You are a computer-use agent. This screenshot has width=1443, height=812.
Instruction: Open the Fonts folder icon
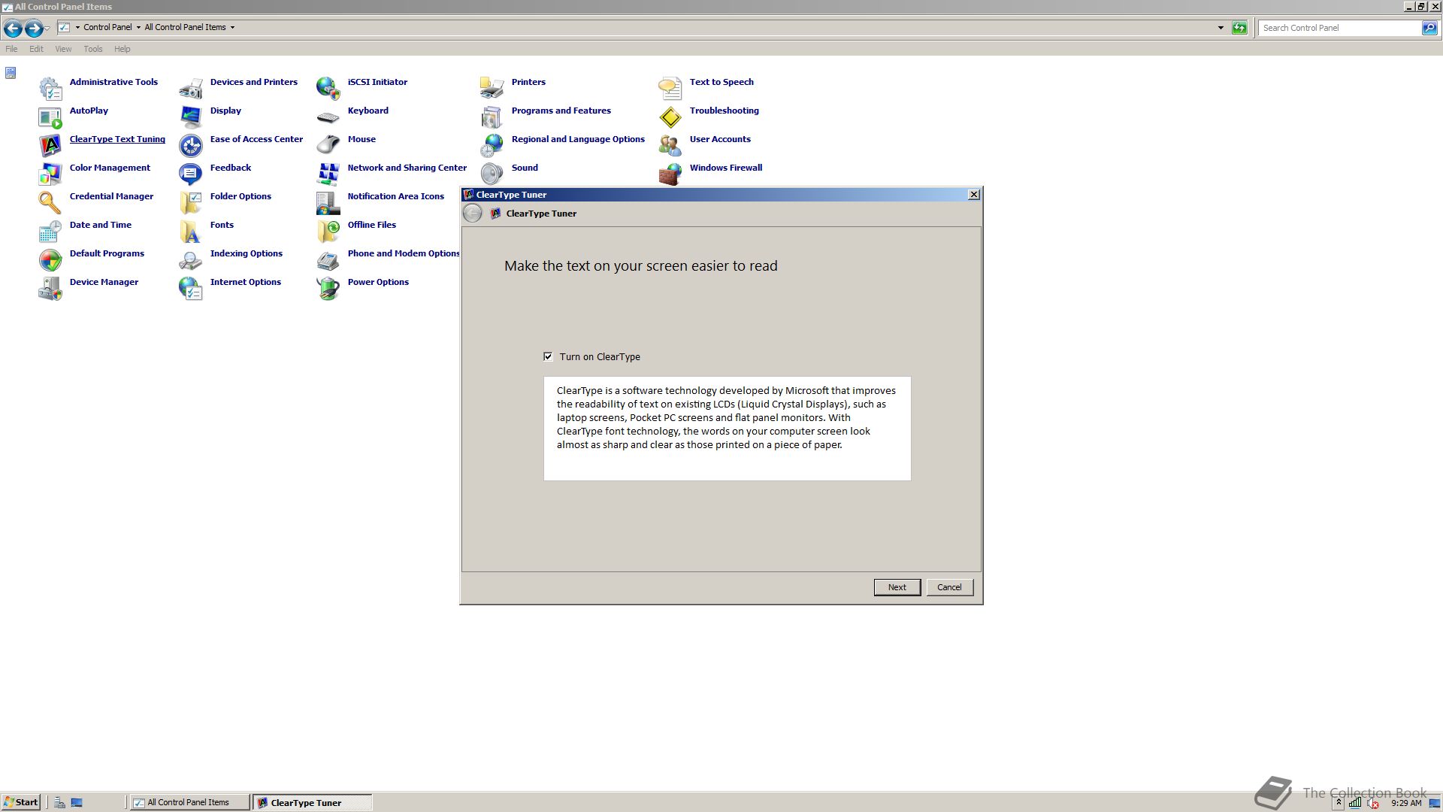click(x=191, y=232)
